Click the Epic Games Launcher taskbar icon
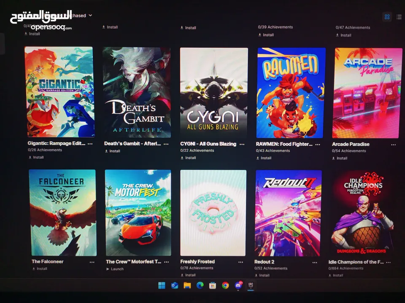The width and height of the screenshot is (405, 303). [251, 285]
